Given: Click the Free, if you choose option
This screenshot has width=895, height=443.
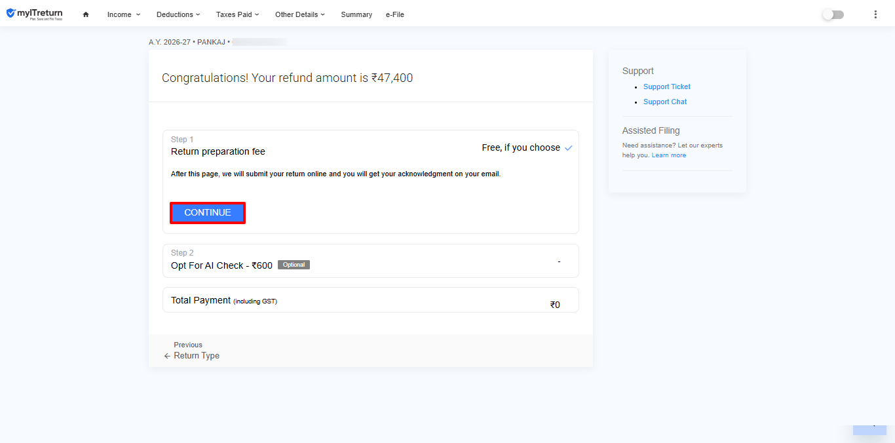Looking at the screenshot, I should [527, 147].
